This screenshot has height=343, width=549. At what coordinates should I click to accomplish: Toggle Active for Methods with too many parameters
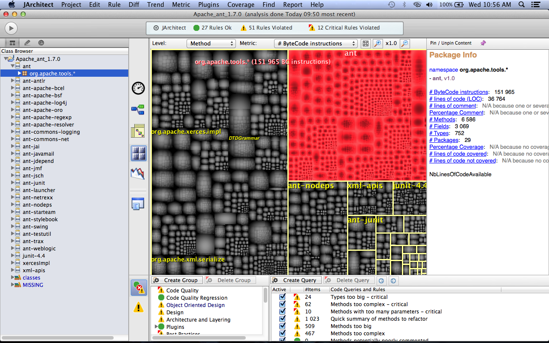(282, 312)
